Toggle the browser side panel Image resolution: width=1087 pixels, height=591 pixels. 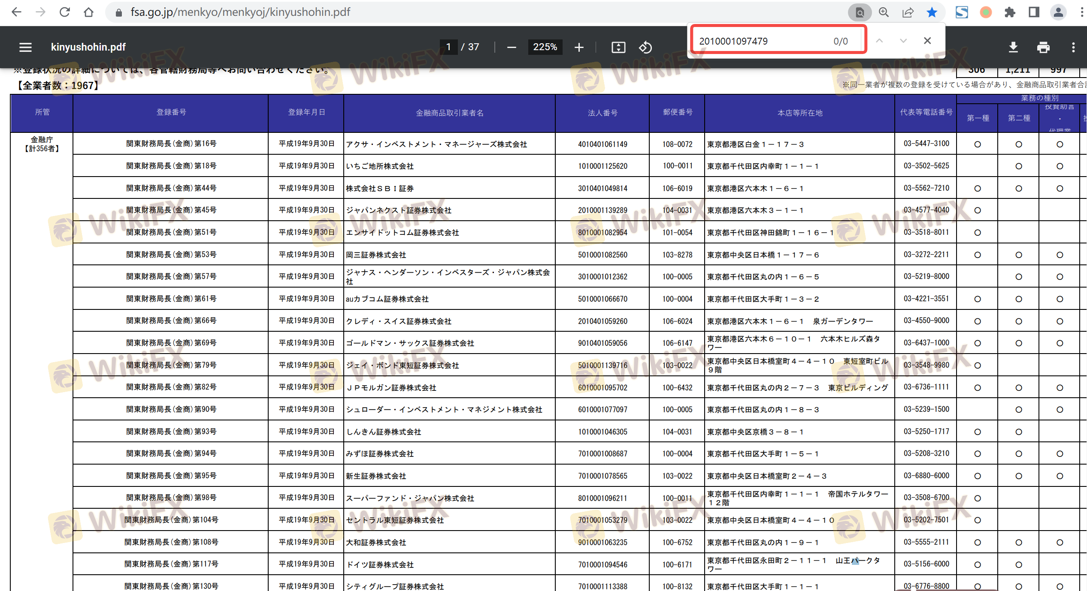(1034, 12)
